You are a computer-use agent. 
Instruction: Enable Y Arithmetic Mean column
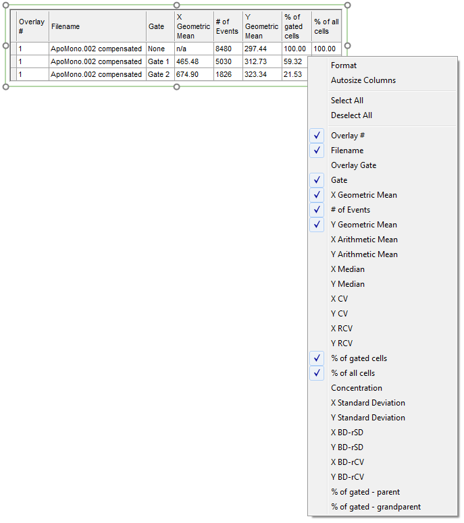tap(364, 254)
